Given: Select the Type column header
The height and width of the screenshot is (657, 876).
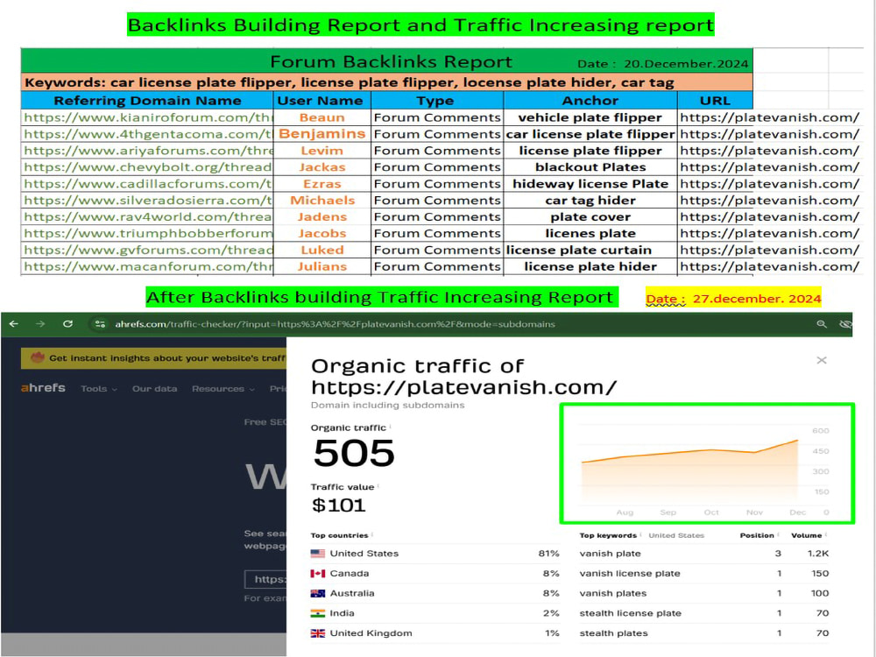Looking at the screenshot, I should (437, 101).
